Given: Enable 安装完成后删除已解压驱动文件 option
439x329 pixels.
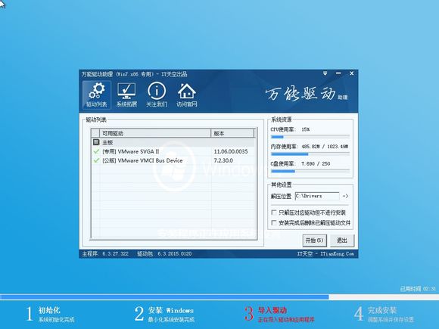Looking at the screenshot, I should click(x=274, y=222).
